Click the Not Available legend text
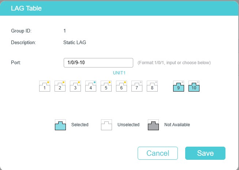239x170 pixels. [x=177, y=125]
